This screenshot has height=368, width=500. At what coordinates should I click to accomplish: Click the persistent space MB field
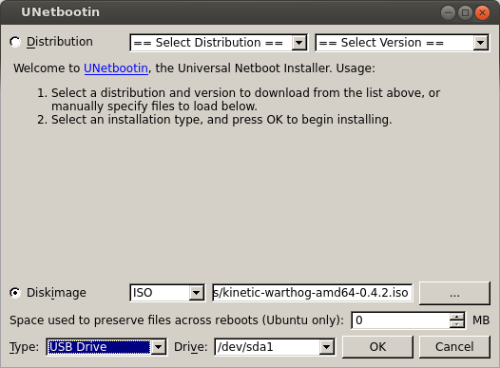[x=401, y=320]
